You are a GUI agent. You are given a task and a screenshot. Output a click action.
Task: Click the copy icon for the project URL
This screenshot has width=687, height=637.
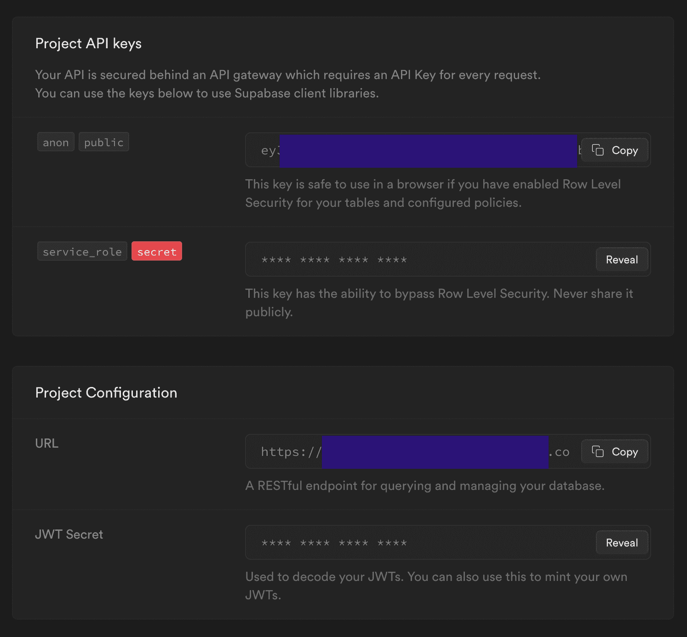(598, 452)
